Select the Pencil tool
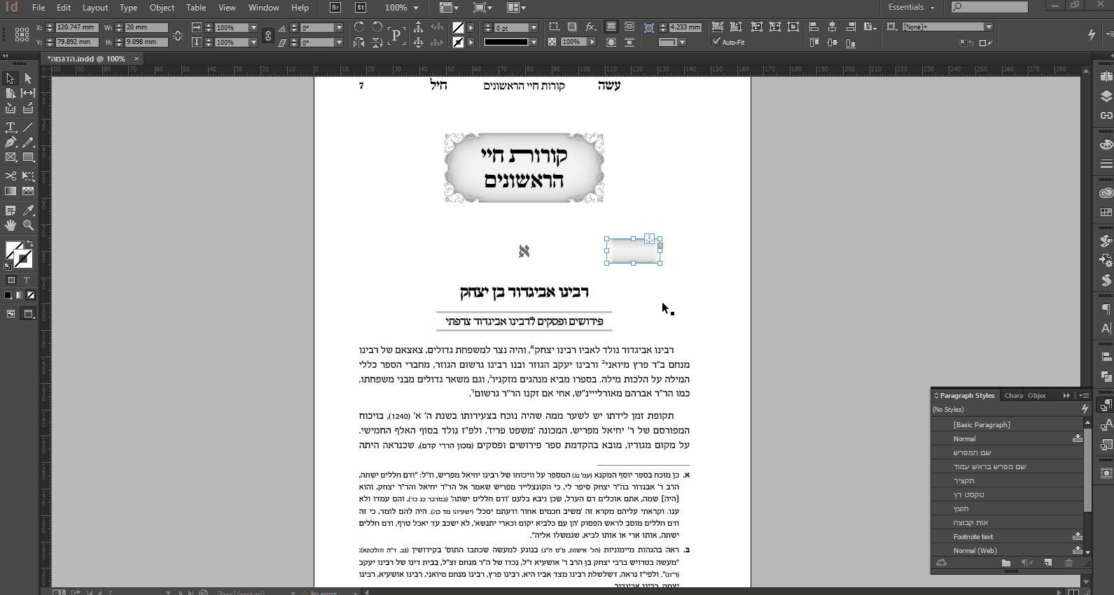 28,143
